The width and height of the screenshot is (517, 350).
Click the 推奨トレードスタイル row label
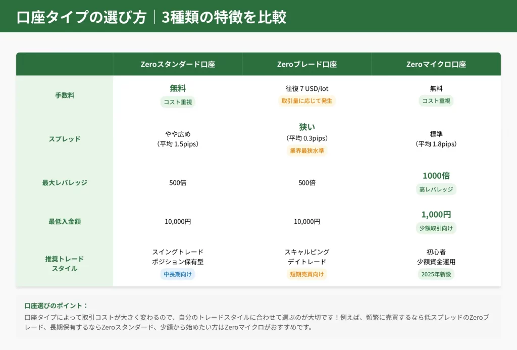[x=65, y=264]
